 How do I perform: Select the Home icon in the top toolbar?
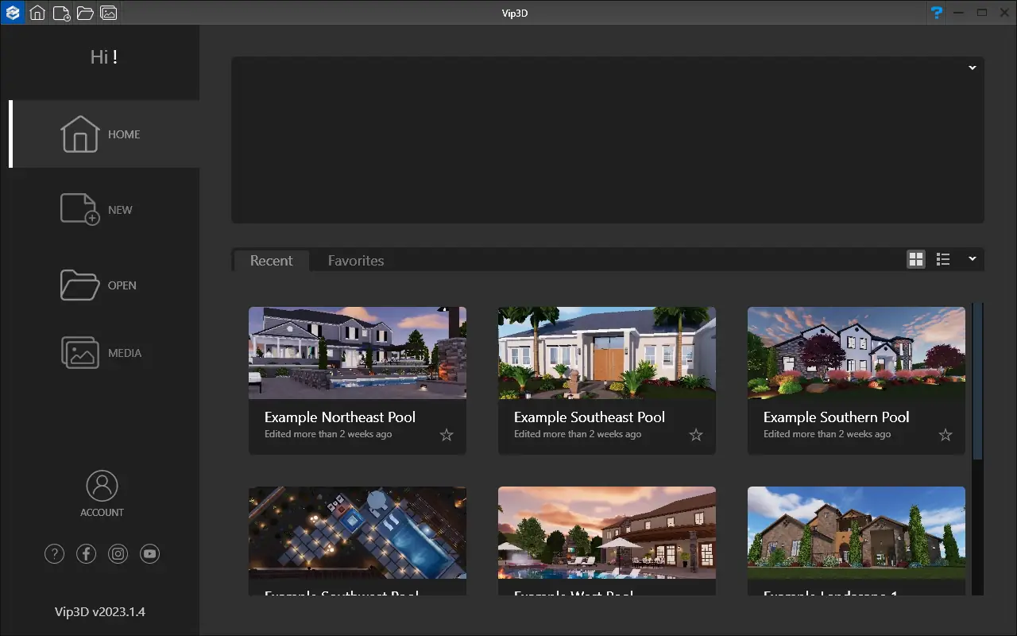coord(37,13)
